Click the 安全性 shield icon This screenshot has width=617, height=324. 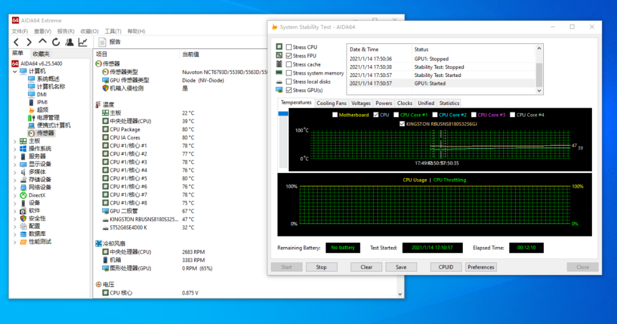coord(23,218)
